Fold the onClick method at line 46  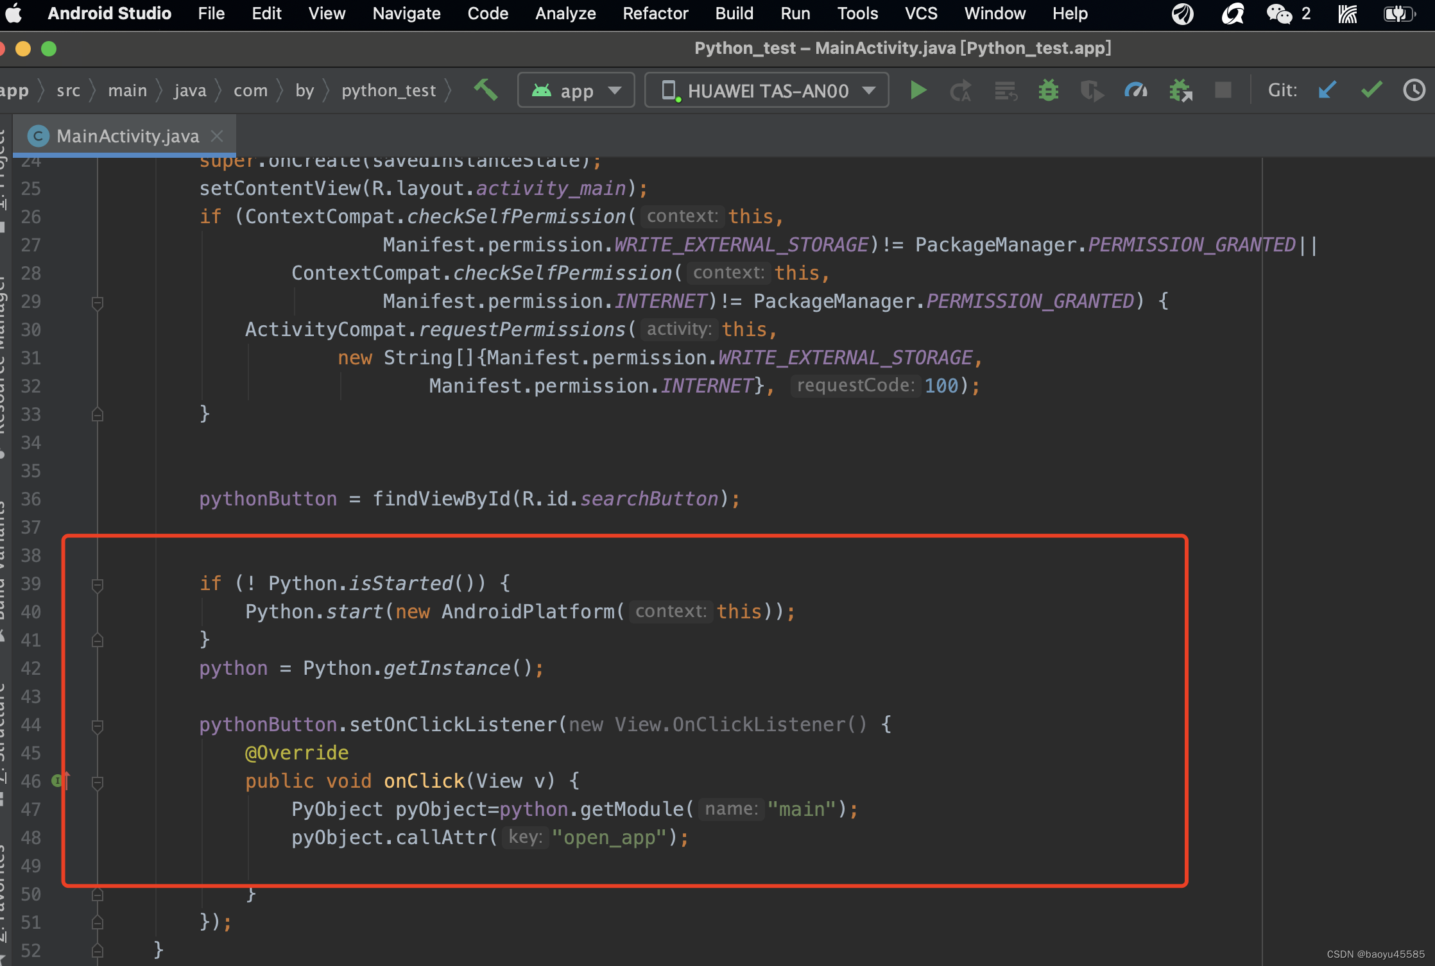[98, 782]
